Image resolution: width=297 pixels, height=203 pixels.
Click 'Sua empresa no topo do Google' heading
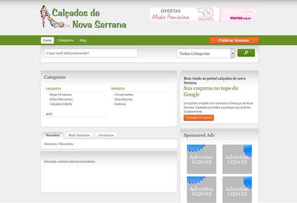[x=211, y=91]
